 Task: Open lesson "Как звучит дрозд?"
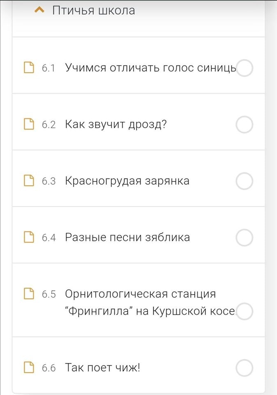[x=116, y=124]
